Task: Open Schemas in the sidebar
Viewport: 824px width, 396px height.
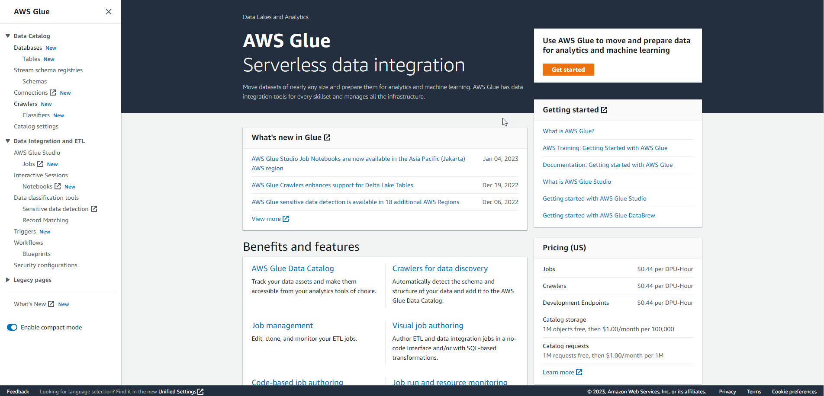Action: coord(35,81)
